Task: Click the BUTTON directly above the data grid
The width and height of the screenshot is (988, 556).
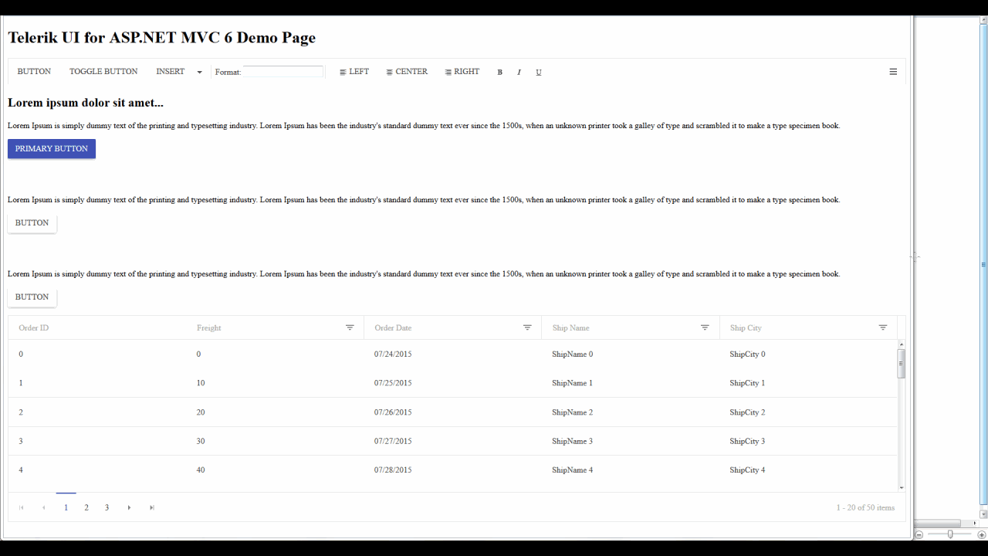Action: point(32,297)
